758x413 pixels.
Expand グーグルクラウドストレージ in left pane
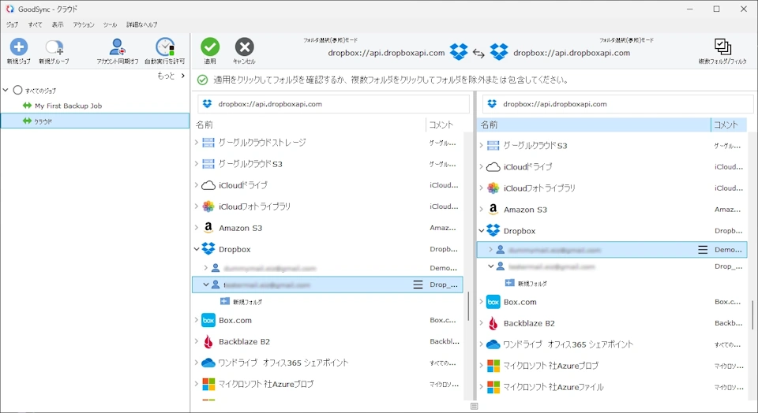point(197,143)
